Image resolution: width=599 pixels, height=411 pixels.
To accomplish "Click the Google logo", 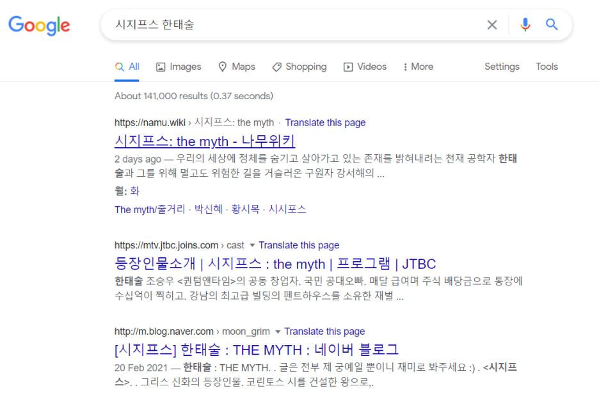I will 39,26.
